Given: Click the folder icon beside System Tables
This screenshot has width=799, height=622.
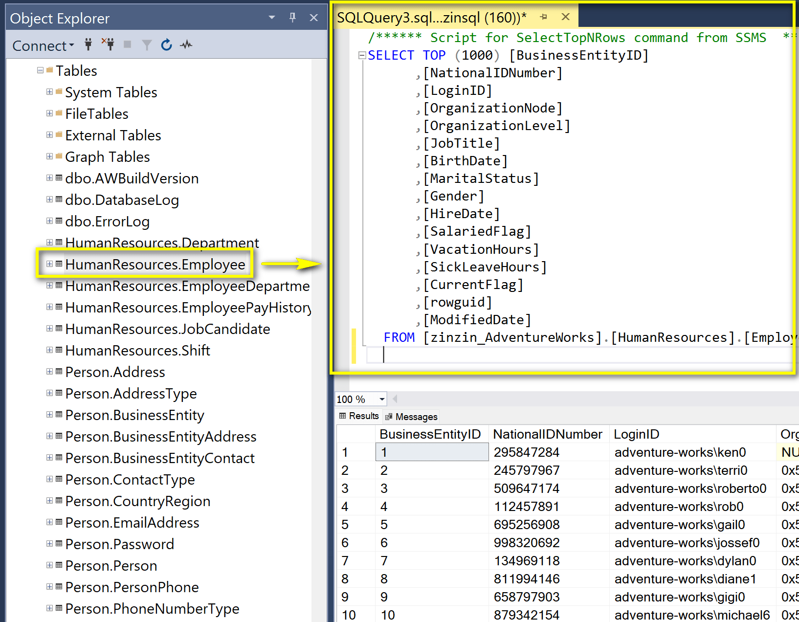Looking at the screenshot, I should coord(59,91).
